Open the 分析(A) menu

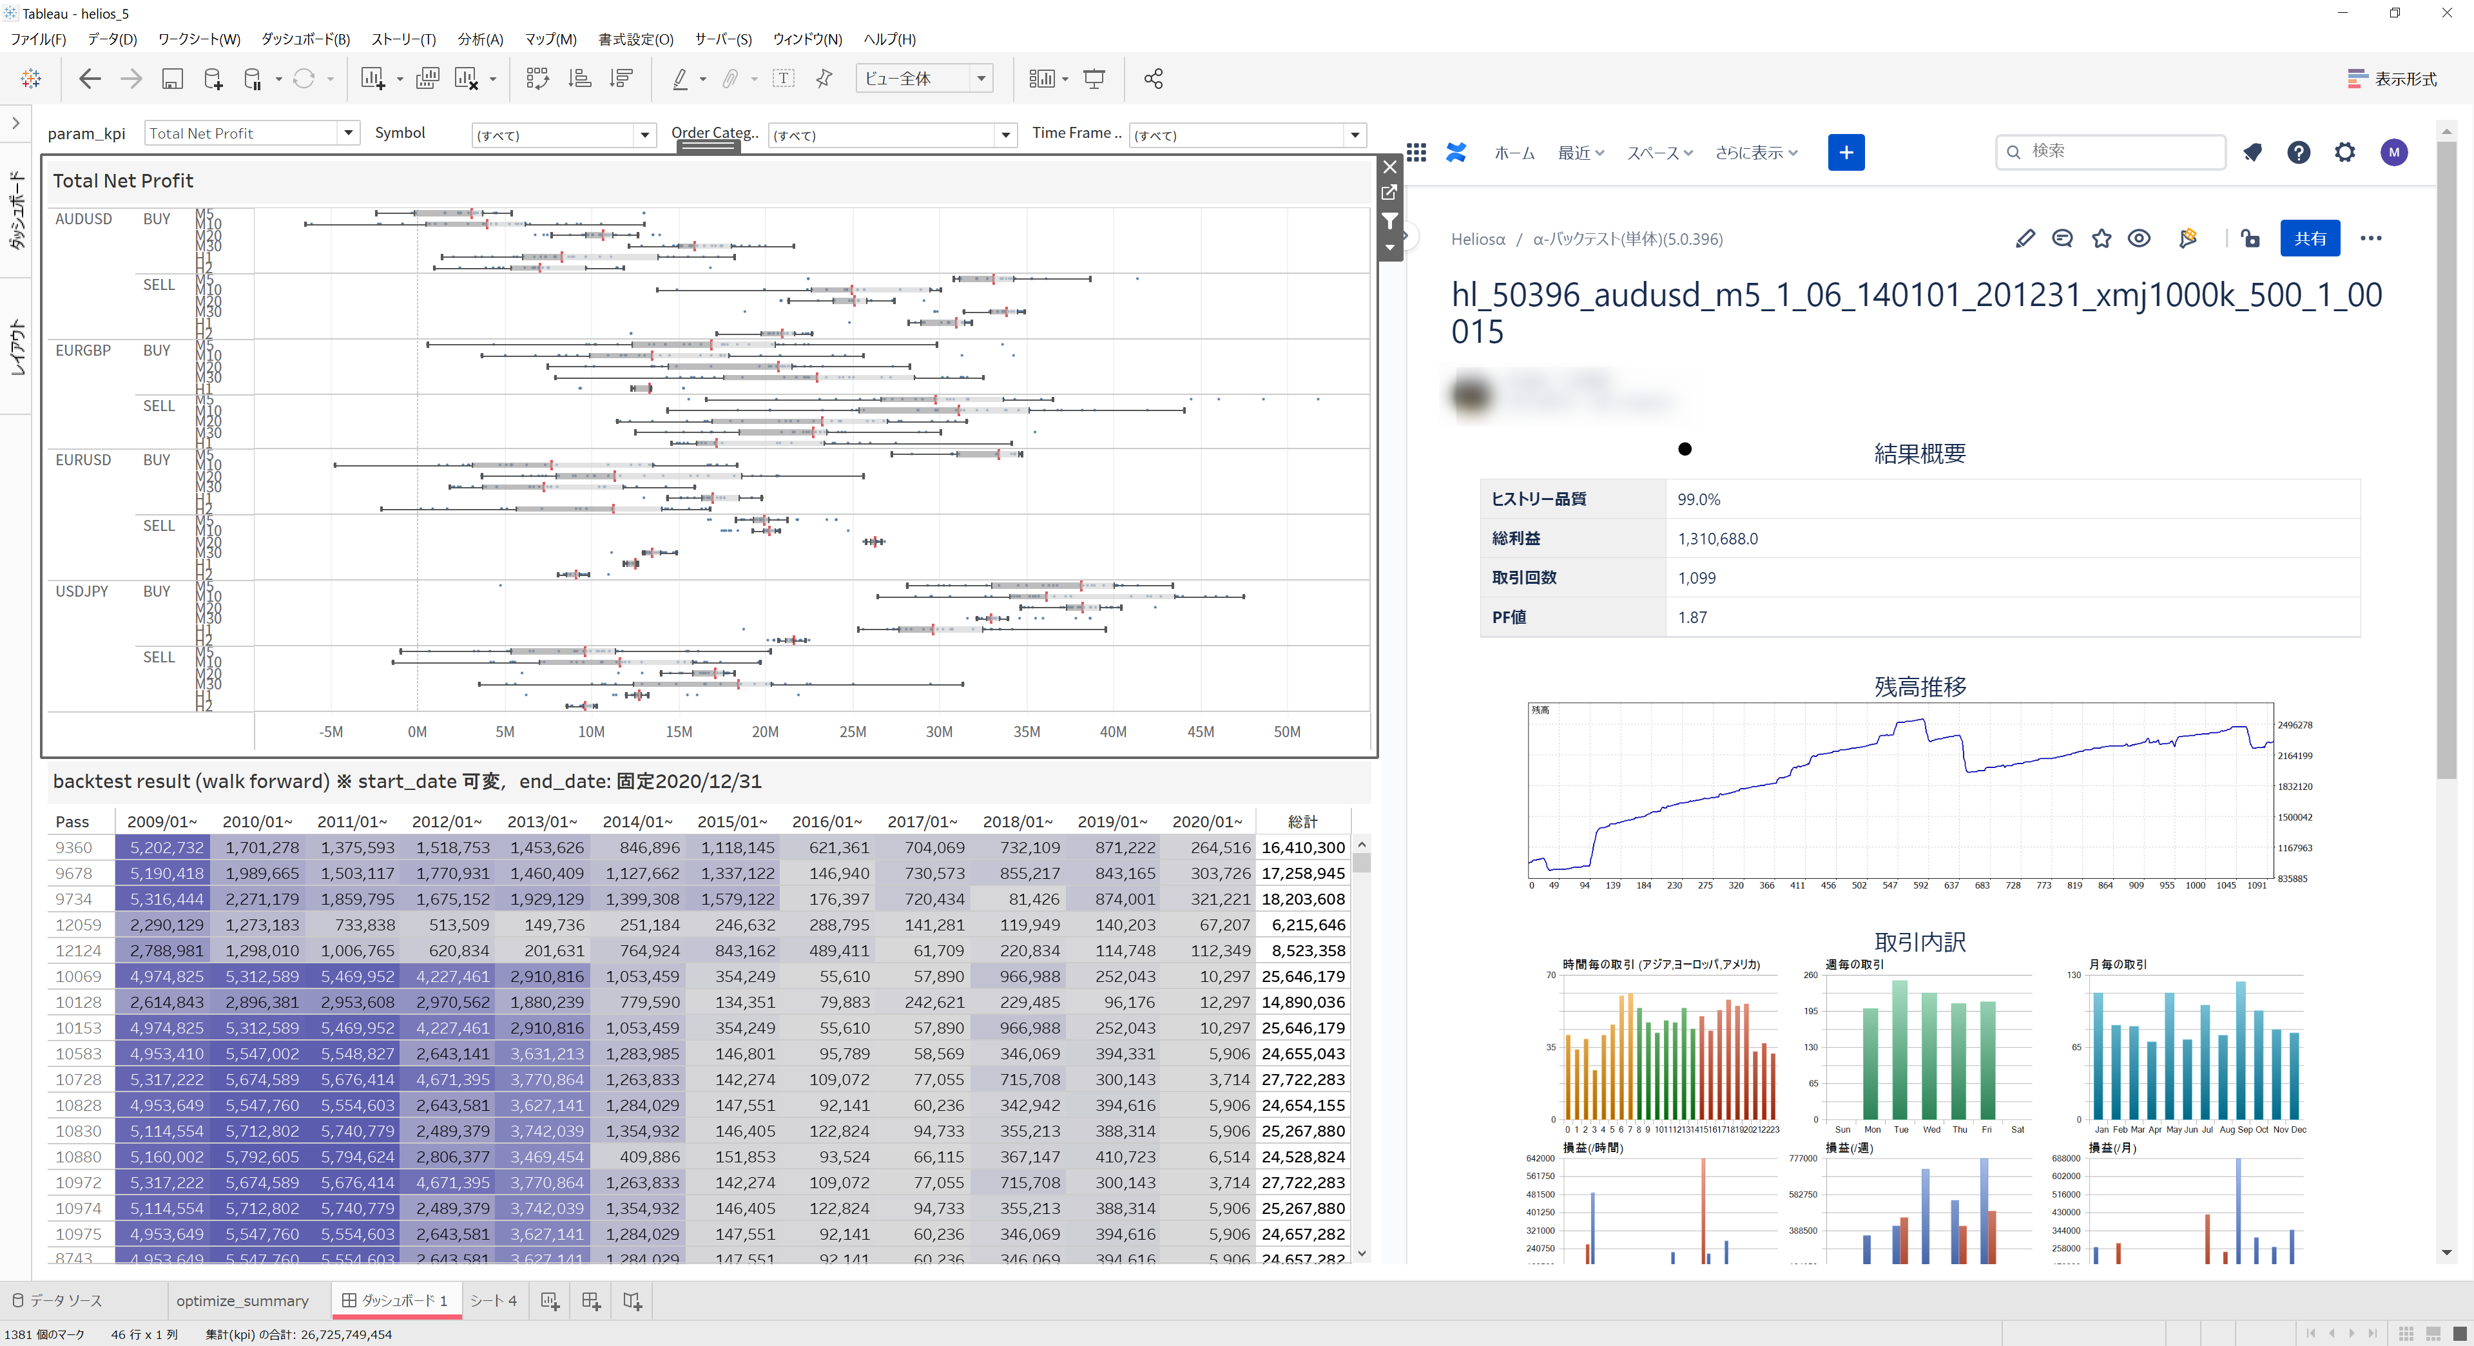[480, 39]
